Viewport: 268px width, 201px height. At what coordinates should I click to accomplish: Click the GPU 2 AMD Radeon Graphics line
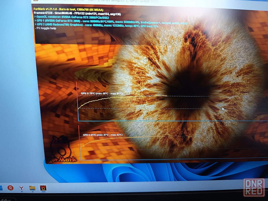(96, 25)
